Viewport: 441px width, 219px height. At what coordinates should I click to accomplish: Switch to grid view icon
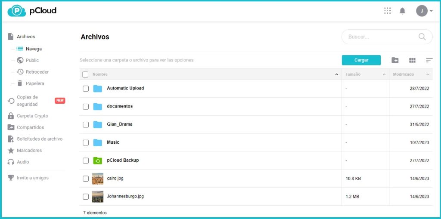(x=412, y=60)
